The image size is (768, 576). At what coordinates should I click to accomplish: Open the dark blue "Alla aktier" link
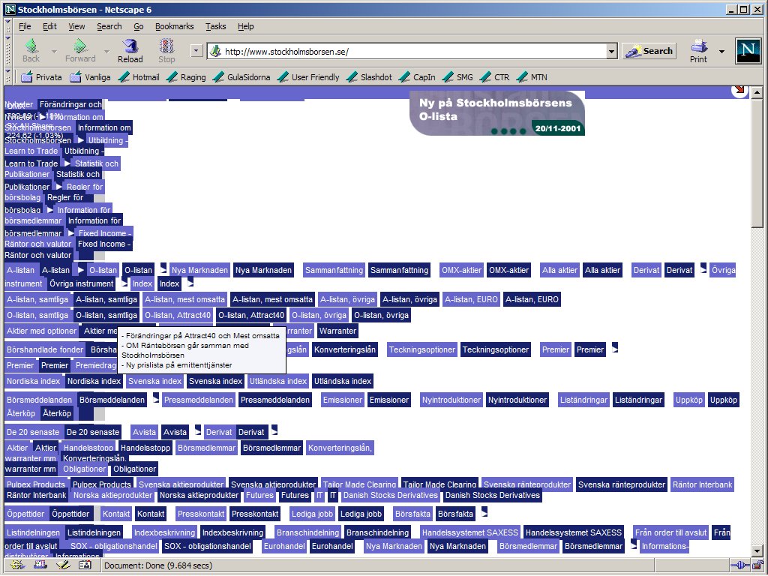[x=602, y=270]
